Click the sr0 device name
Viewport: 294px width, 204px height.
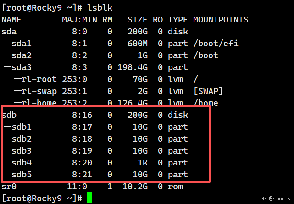(9, 187)
